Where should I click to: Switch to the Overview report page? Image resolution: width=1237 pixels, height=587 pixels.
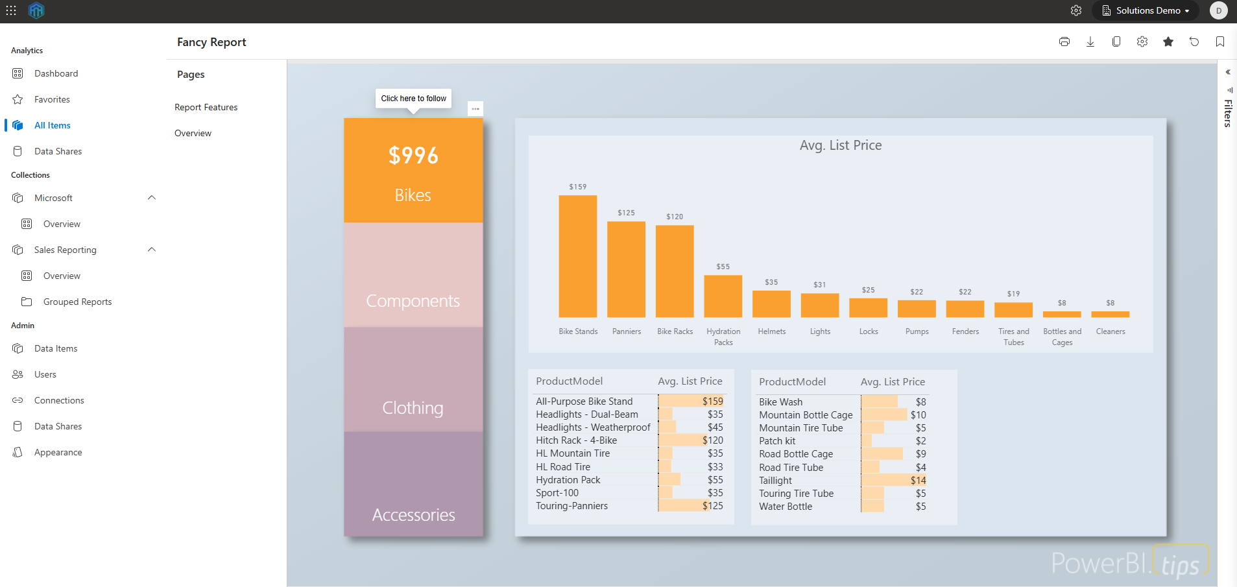tap(192, 133)
